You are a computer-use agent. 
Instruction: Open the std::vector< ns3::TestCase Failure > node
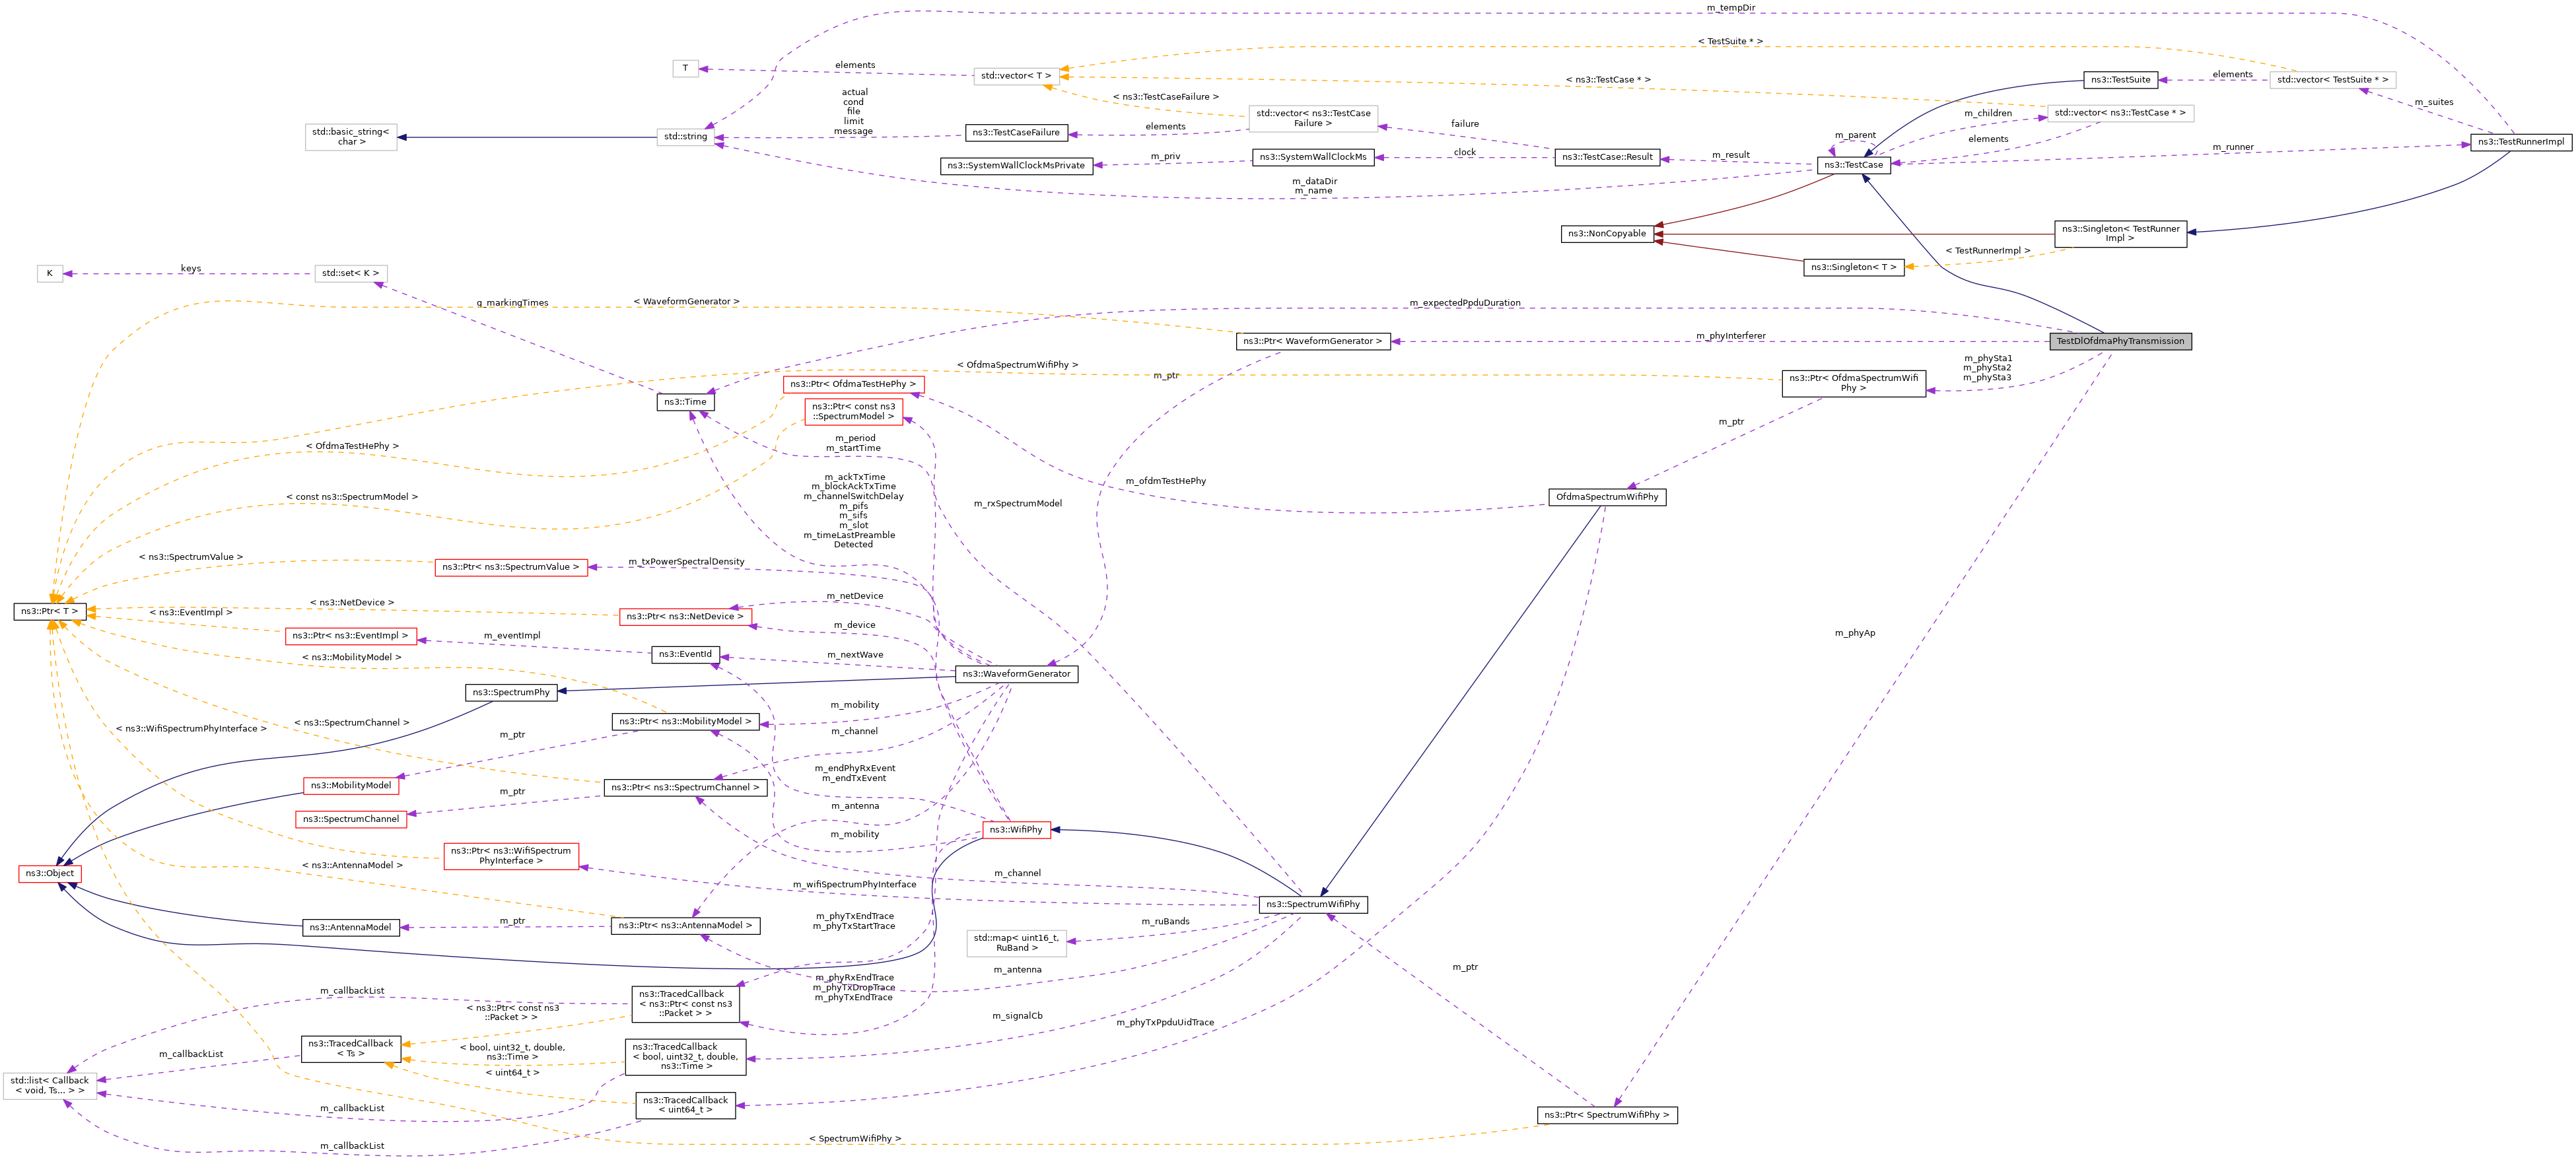click(x=1313, y=119)
